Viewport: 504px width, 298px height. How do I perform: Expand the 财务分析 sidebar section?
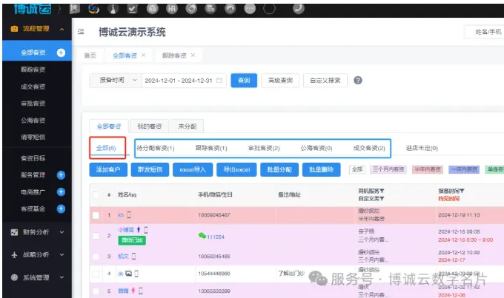pyautogui.click(x=36, y=232)
